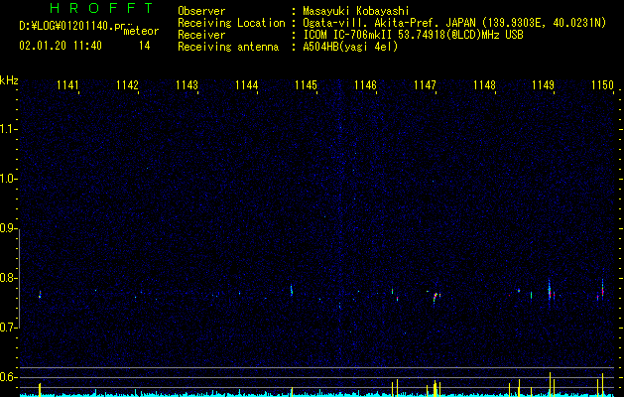The image size is (624, 397).
Task: Click the 0.7 frequency axis label
Action: [x=8, y=328]
